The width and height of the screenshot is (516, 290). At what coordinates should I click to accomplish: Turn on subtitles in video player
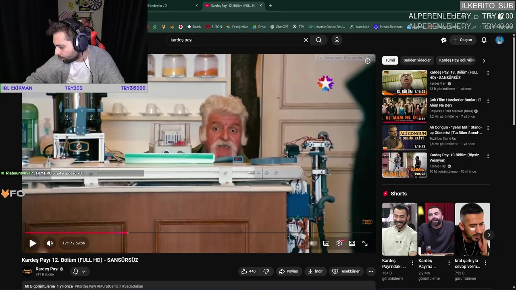click(x=326, y=243)
